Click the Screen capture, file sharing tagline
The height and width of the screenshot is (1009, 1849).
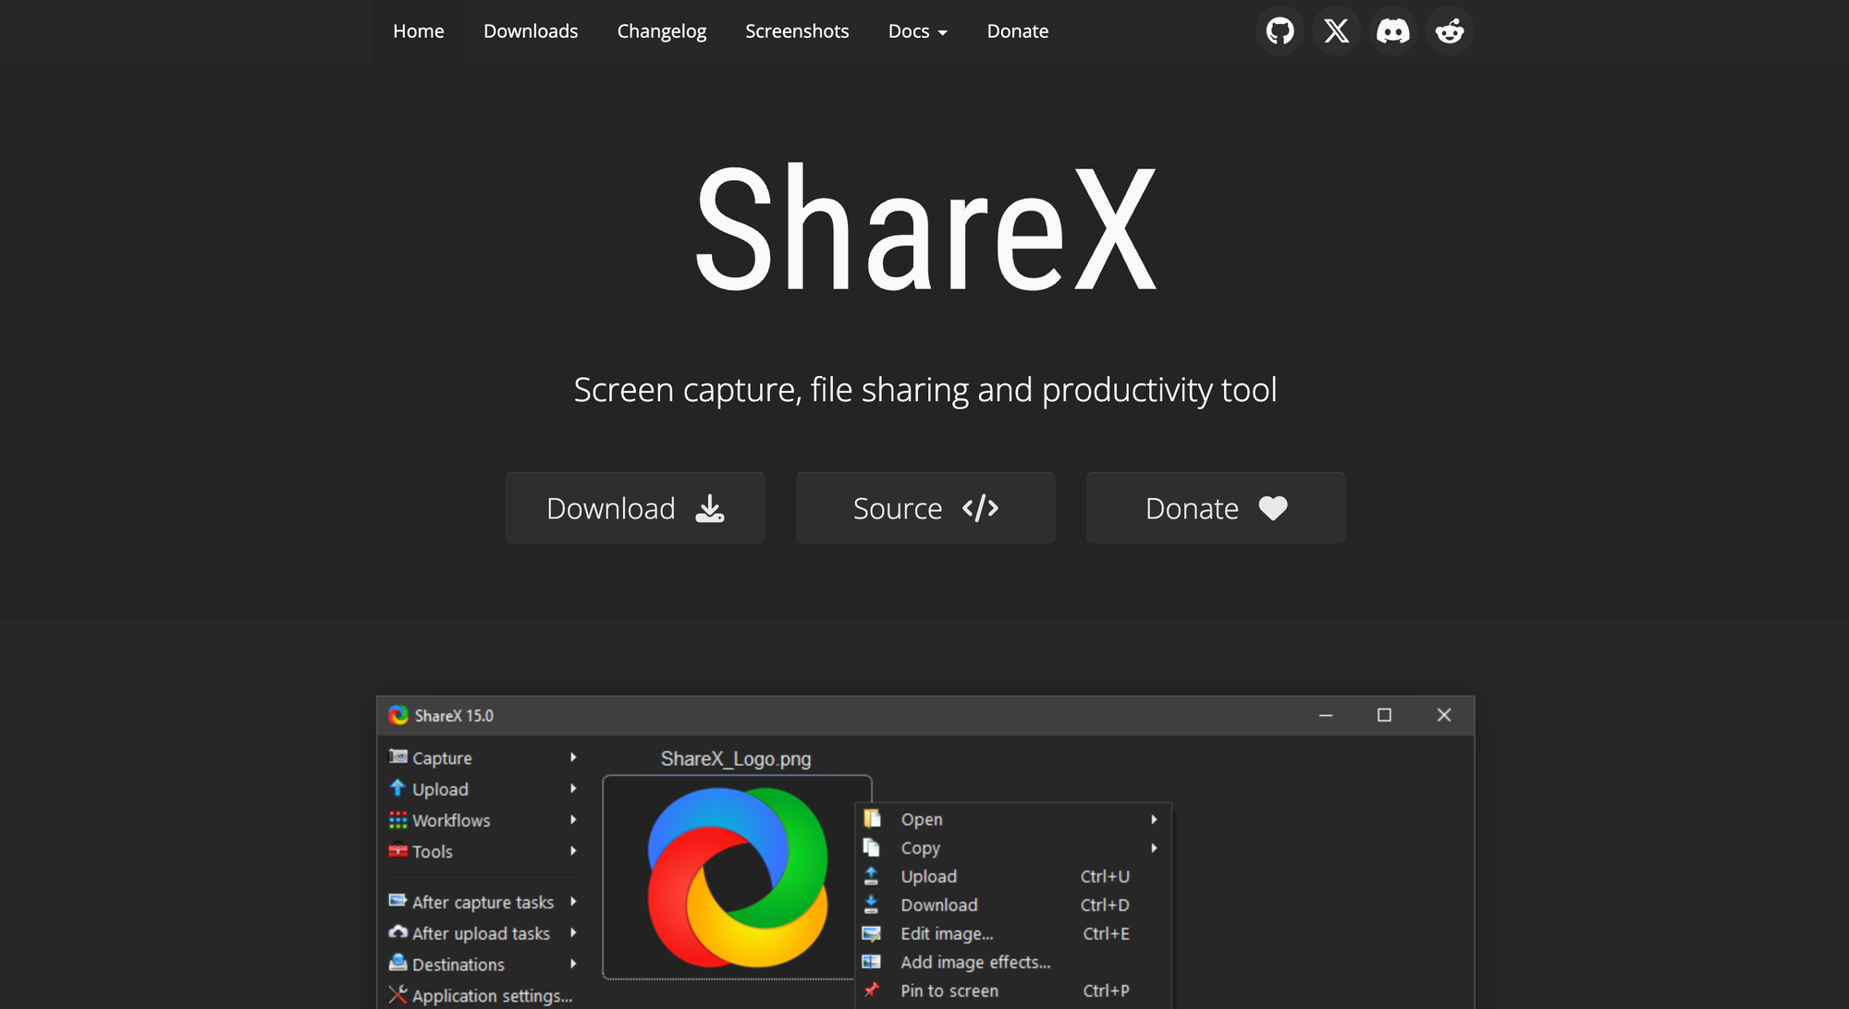pyautogui.click(x=925, y=390)
